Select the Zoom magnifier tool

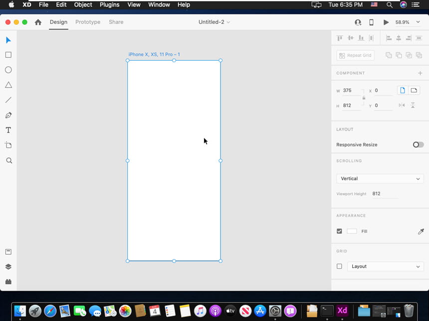tap(9, 160)
